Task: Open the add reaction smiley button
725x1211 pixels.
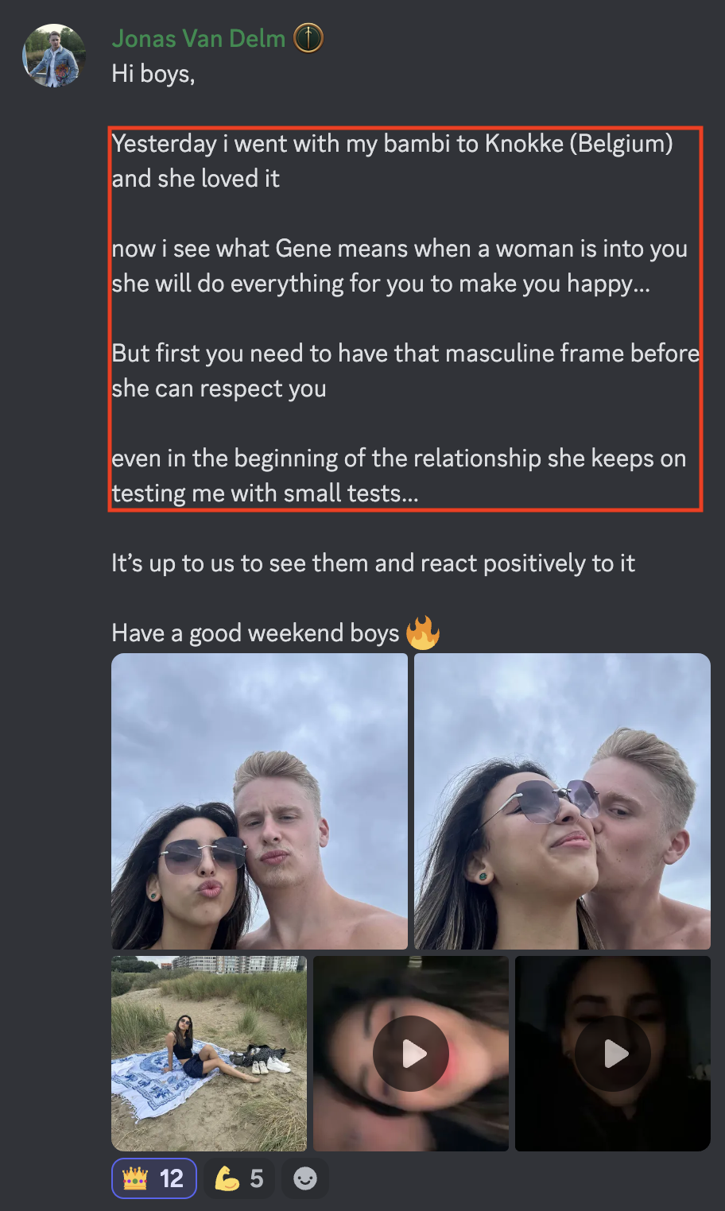Action: [305, 1178]
